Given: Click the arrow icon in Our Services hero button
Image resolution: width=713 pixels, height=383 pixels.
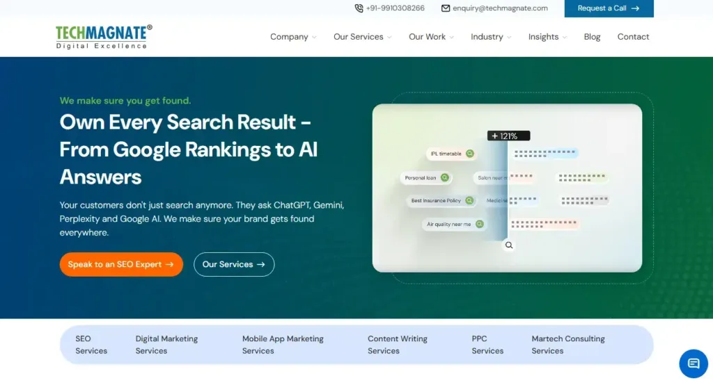Looking at the screenshot, I should 261,264.
